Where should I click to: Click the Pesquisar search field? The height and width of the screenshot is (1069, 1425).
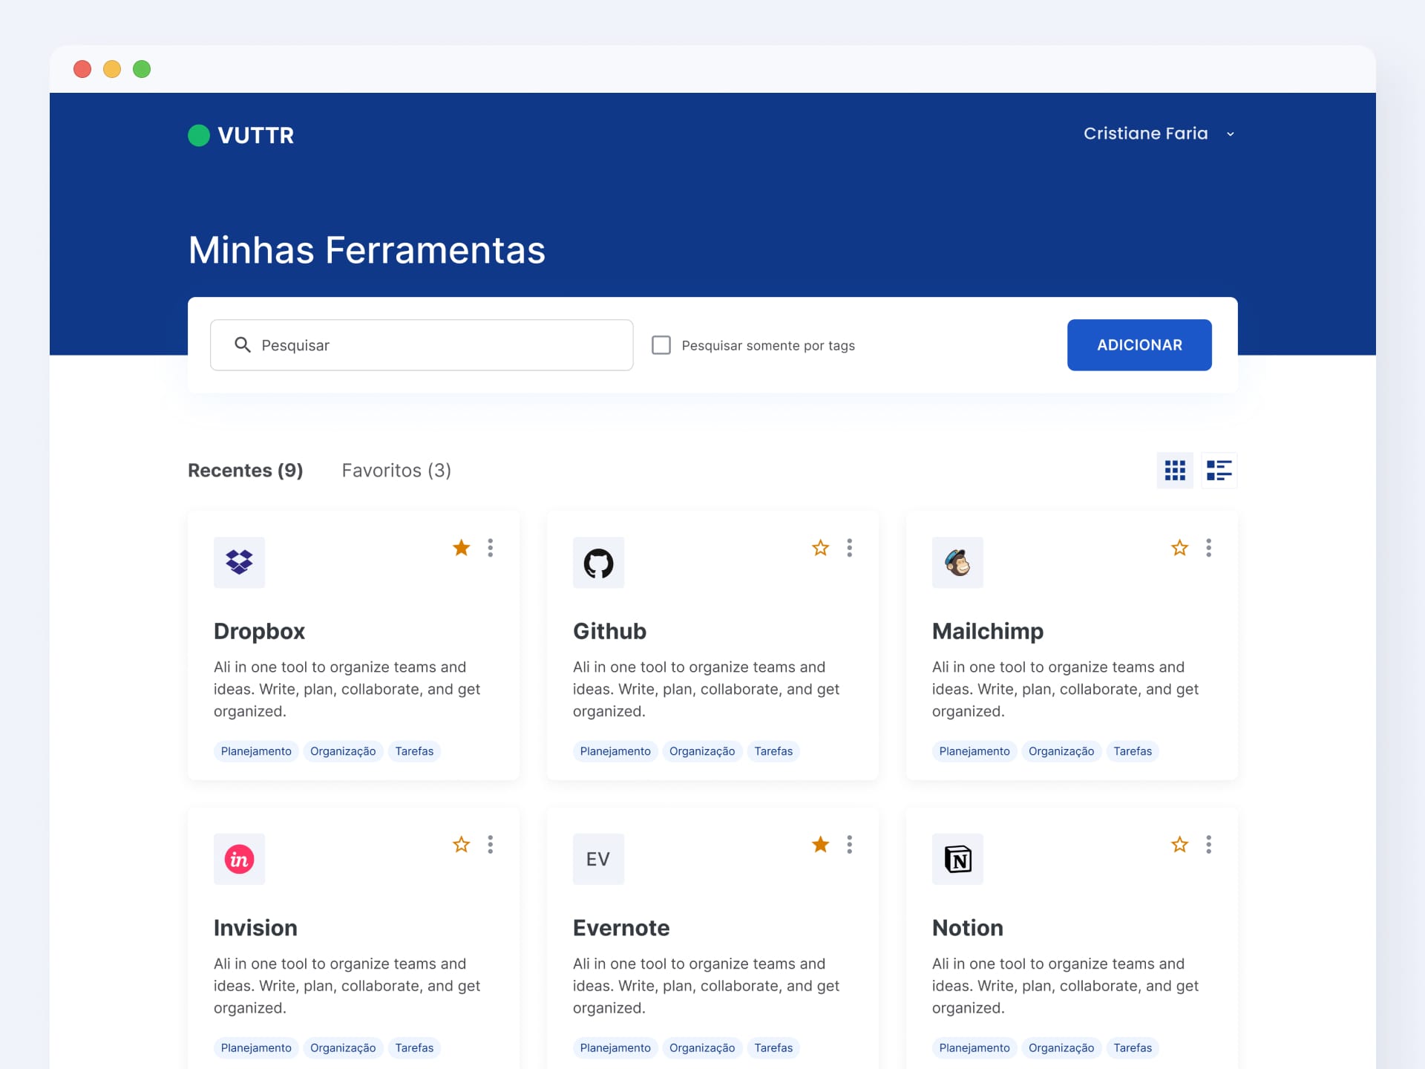422,345
